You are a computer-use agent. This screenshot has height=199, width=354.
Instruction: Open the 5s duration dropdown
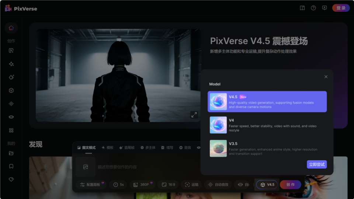pyautogui.click(x=118, y=185)
